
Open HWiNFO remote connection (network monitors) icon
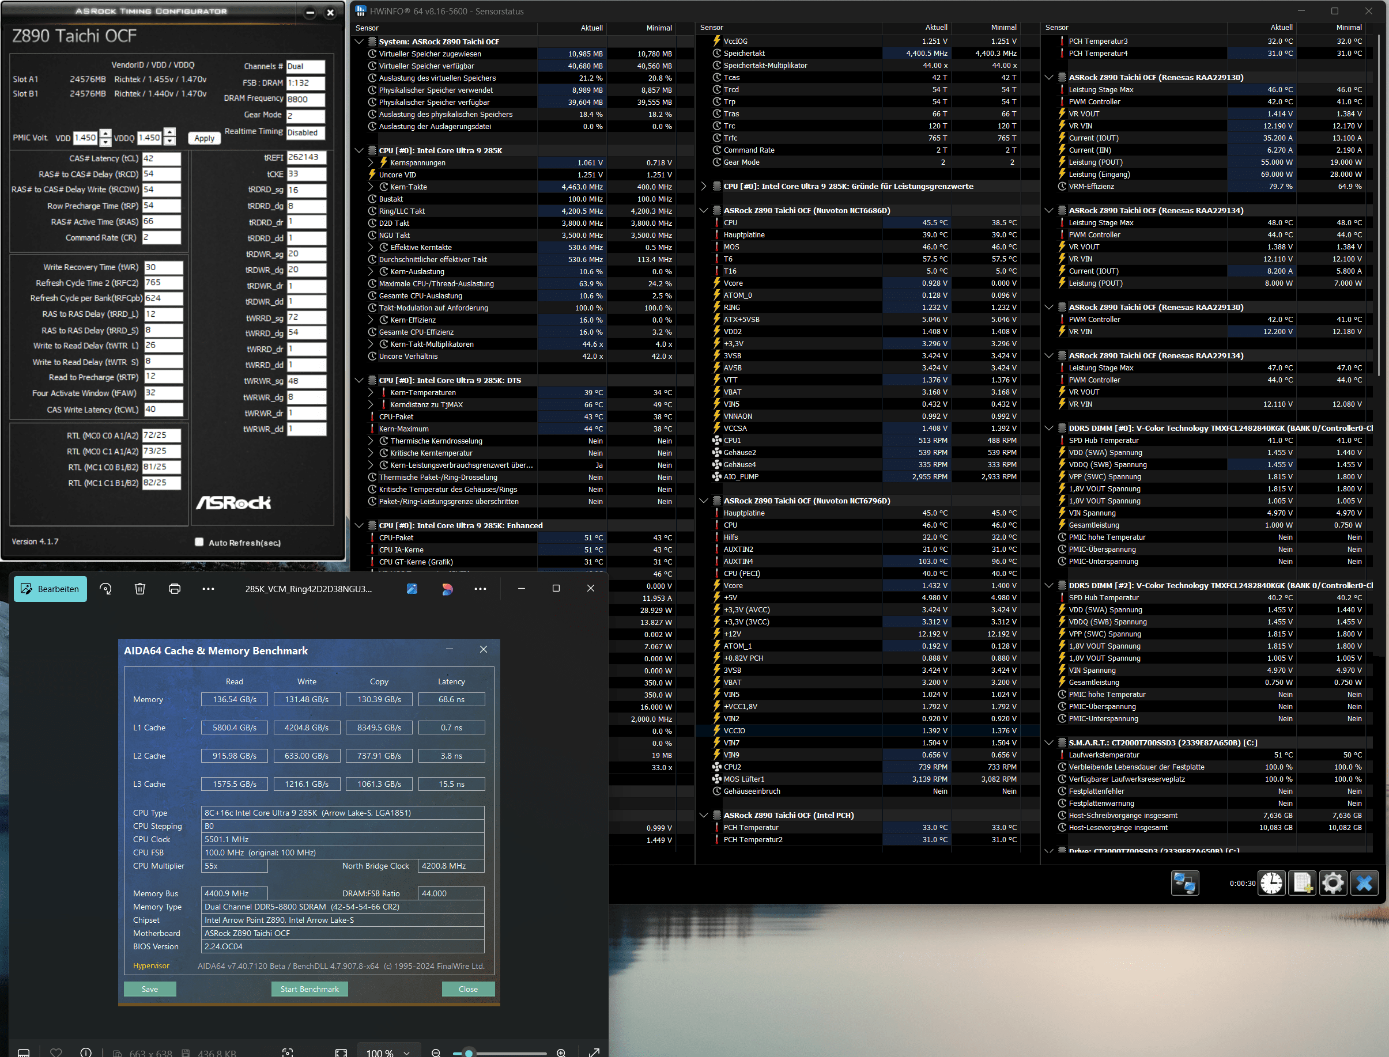pos(1184,884)
